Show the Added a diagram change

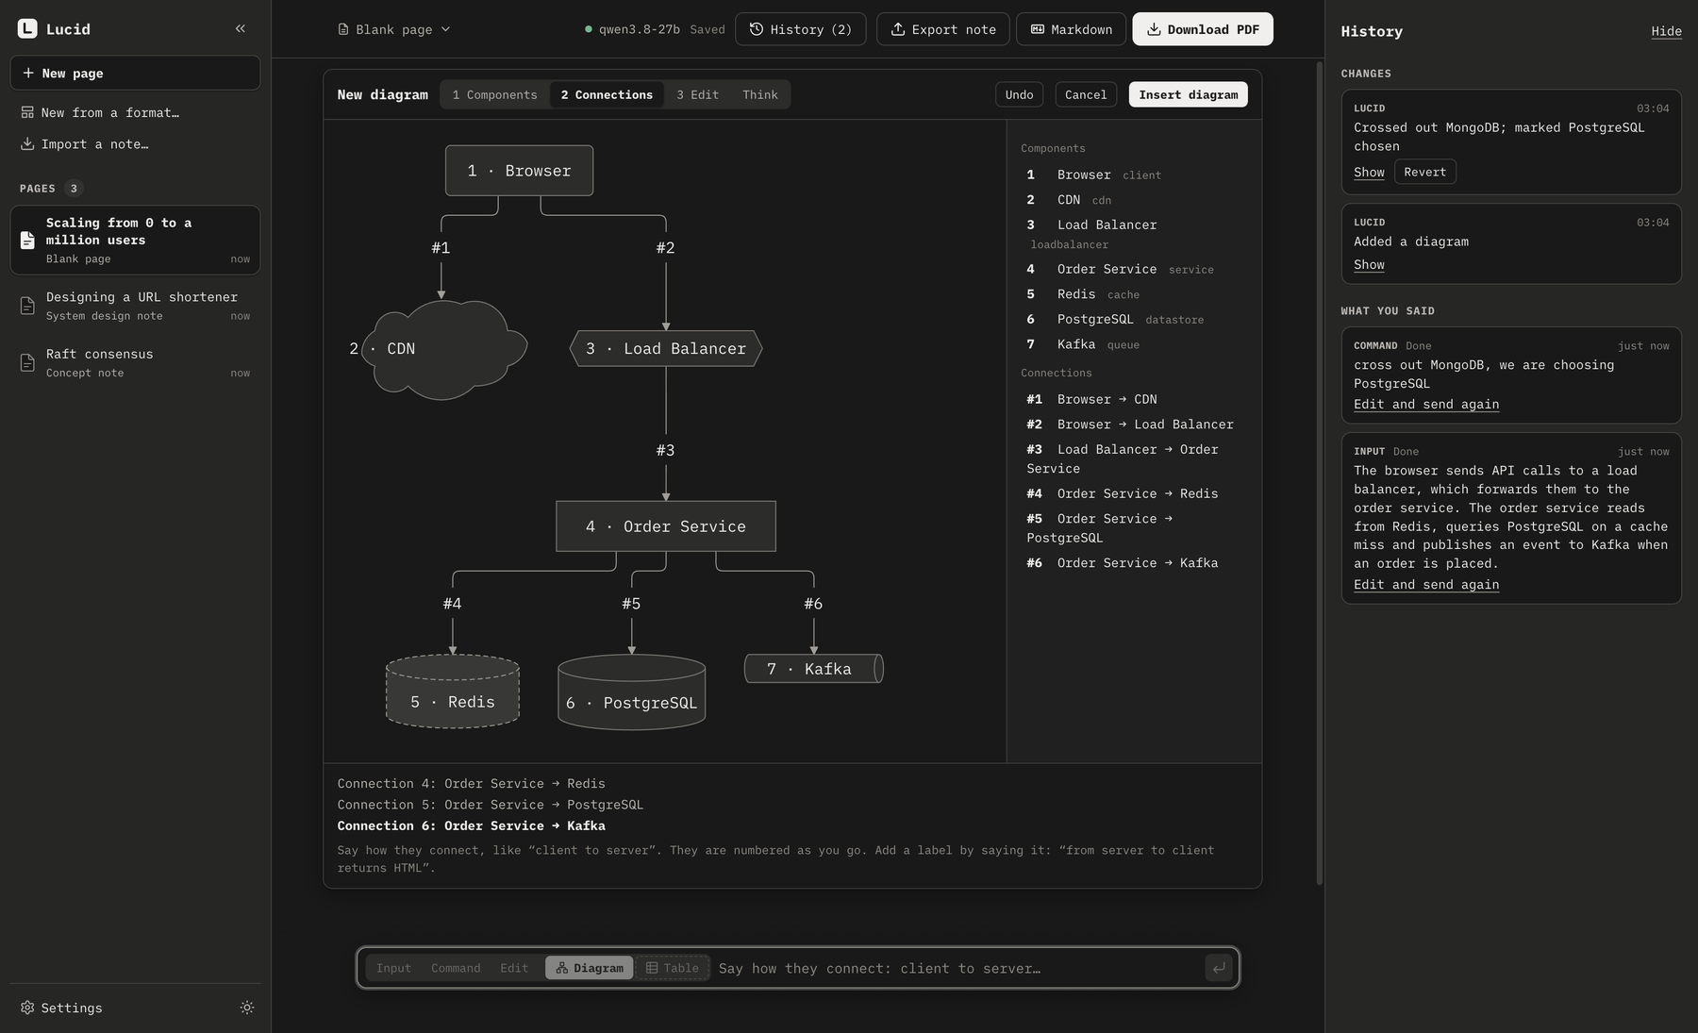coord(1369,265)
